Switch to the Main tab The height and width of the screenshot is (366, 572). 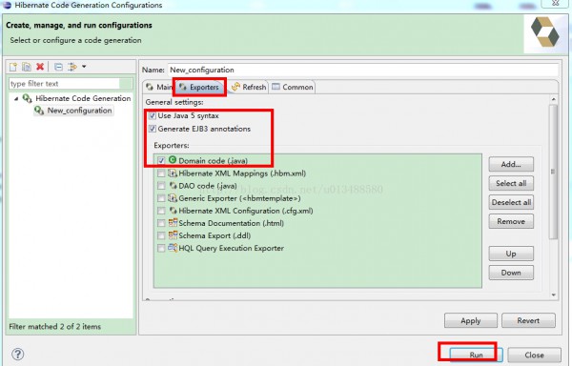(158, 87)
